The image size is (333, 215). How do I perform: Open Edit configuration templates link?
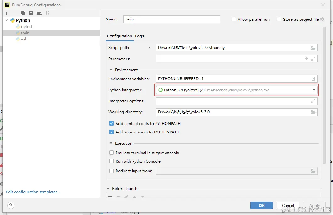click(33, 192)
